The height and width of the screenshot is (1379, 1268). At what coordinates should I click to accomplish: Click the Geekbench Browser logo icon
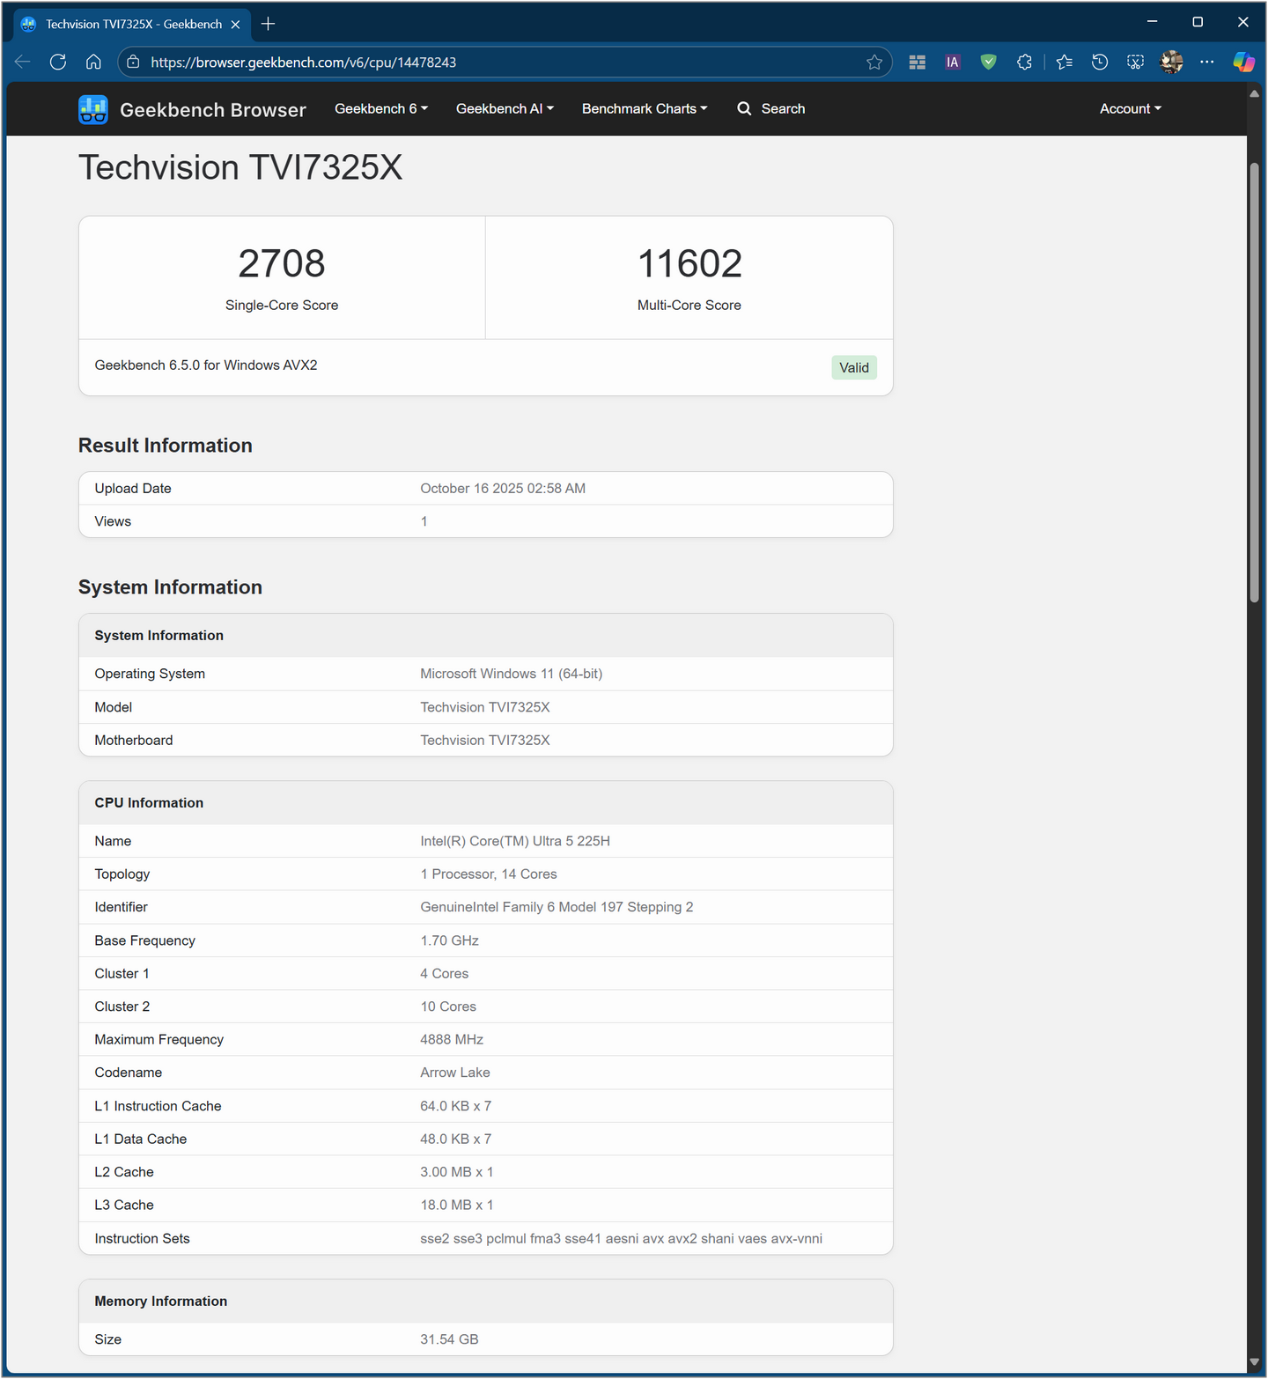93,109
